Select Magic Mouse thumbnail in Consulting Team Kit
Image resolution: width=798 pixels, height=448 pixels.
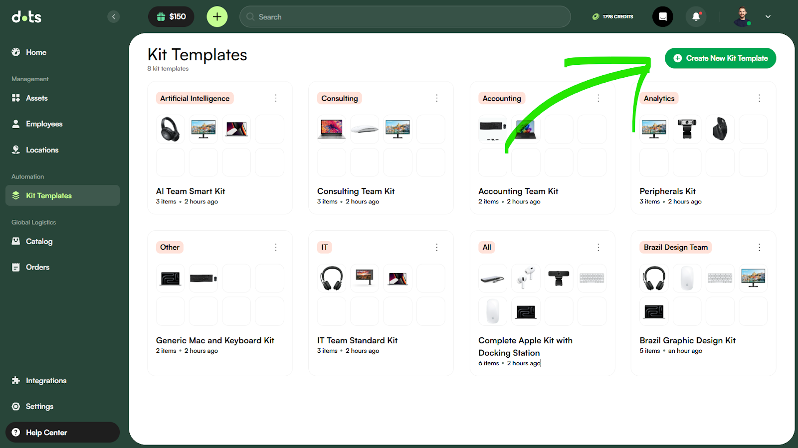click(365, 129)
